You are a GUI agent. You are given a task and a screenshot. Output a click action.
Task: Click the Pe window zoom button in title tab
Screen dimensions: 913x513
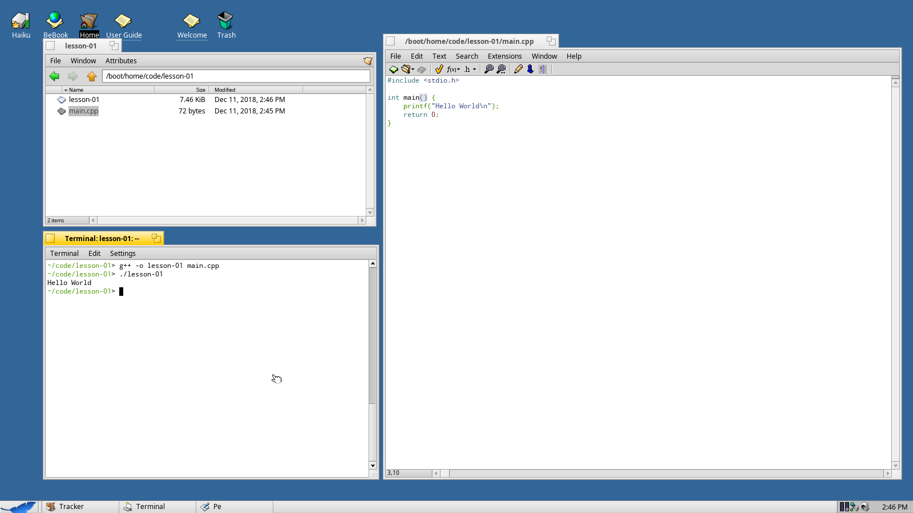click(x=551, y=41)
